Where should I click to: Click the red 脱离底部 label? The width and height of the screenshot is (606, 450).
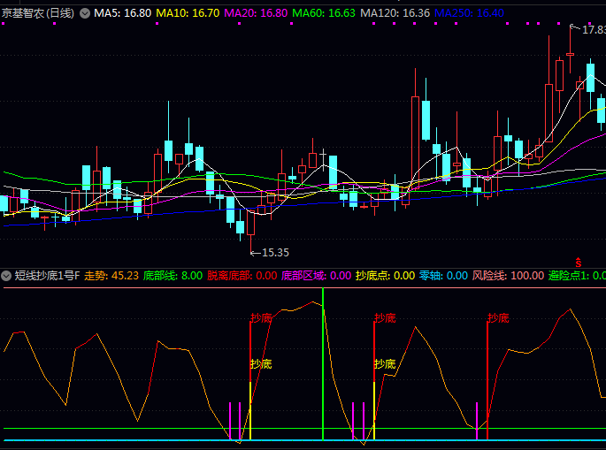(242, 276)
